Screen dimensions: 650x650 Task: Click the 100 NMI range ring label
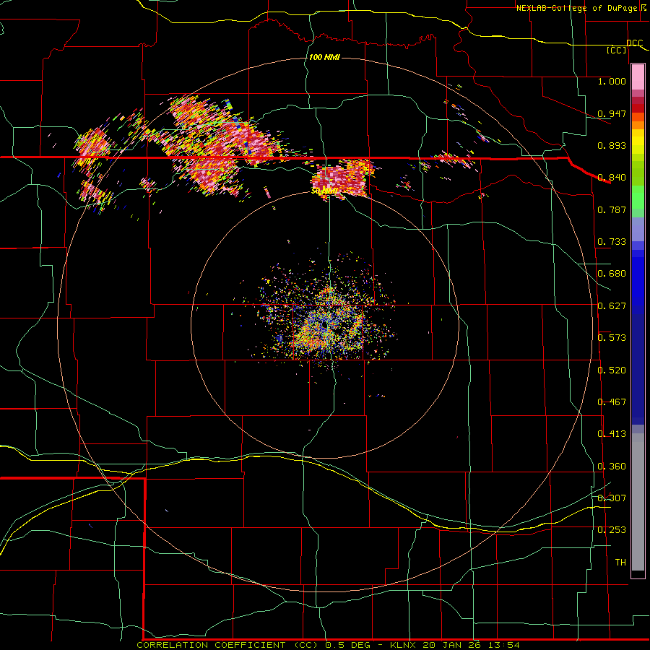tap(324, 57)
